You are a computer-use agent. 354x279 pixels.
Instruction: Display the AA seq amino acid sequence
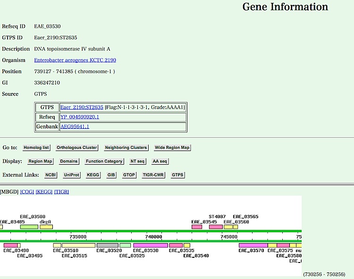click(x=160, y=161)
